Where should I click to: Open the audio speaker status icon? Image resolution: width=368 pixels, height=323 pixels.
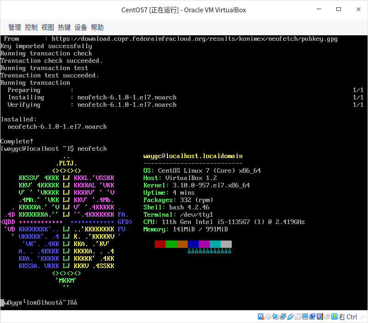click(275, 317)
